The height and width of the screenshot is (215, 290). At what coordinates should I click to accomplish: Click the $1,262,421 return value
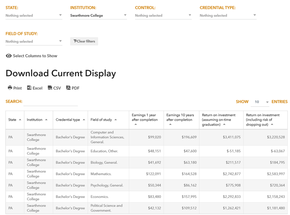[x=231, y=208]
